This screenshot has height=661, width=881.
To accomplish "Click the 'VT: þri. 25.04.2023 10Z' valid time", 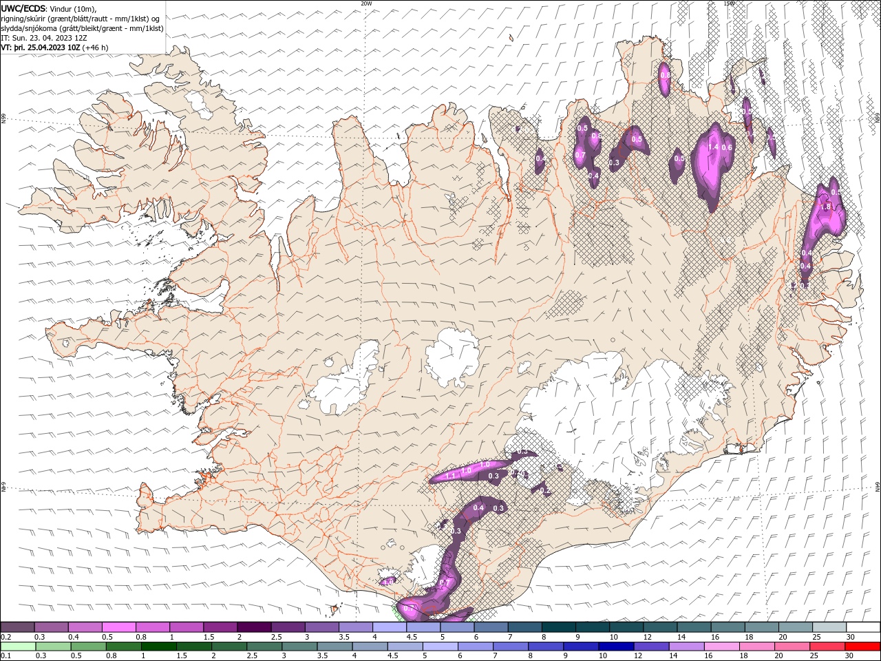I will click(40, 48).
